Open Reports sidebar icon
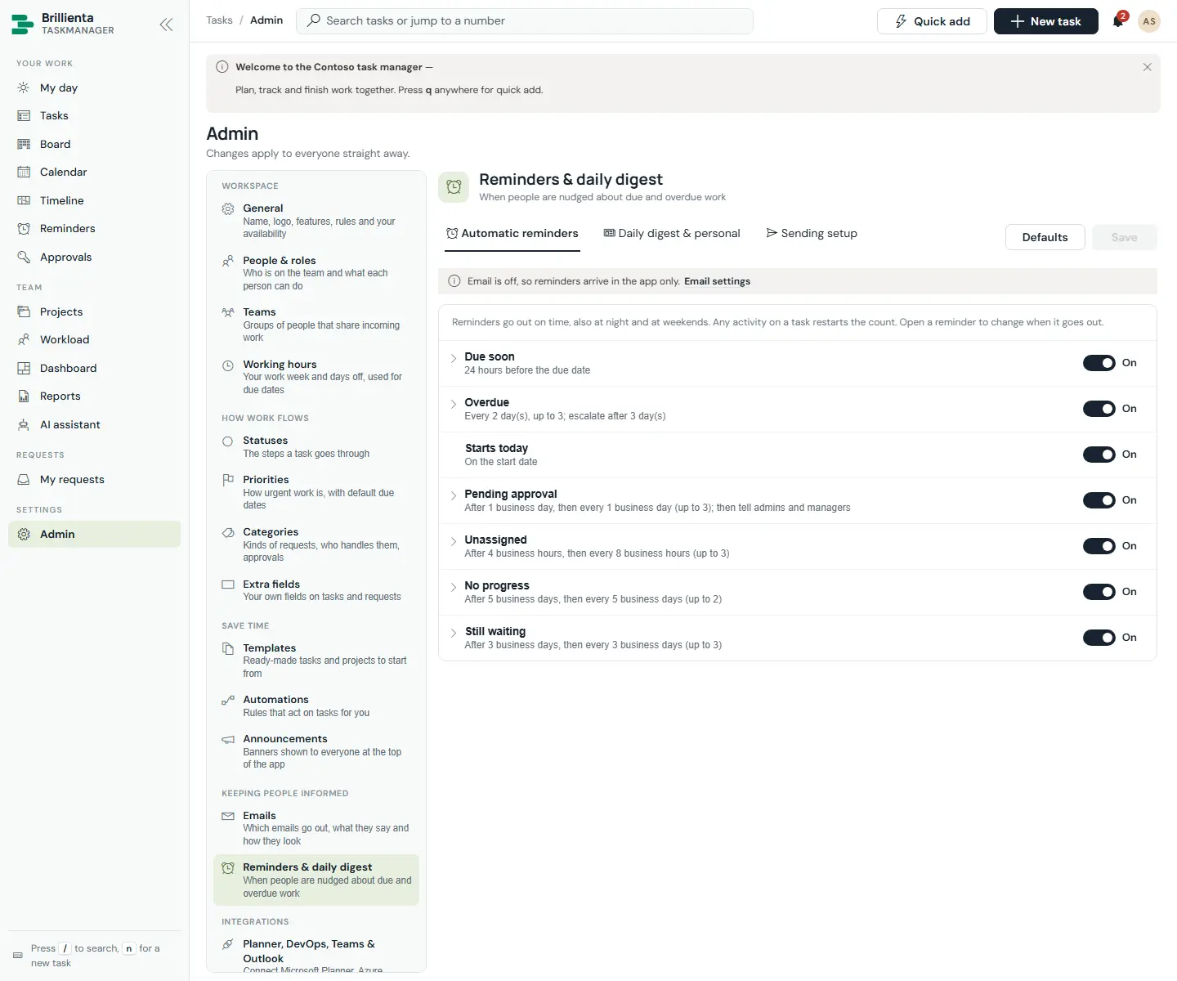The width and height of the screenshot is (1177, 981). tap(24, 396)
